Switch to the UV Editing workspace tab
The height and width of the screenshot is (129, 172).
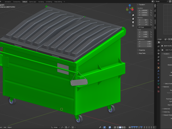point(49,2)
